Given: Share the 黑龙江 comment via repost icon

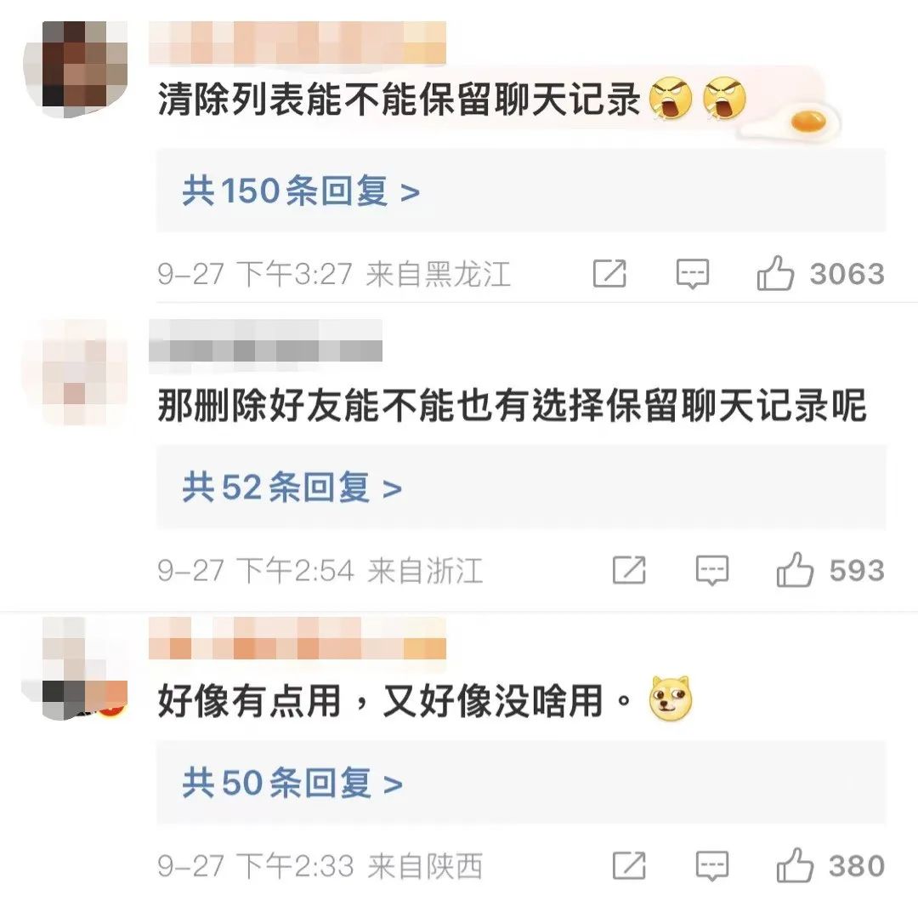Looking at the screenshot, I should coord(609,274).
